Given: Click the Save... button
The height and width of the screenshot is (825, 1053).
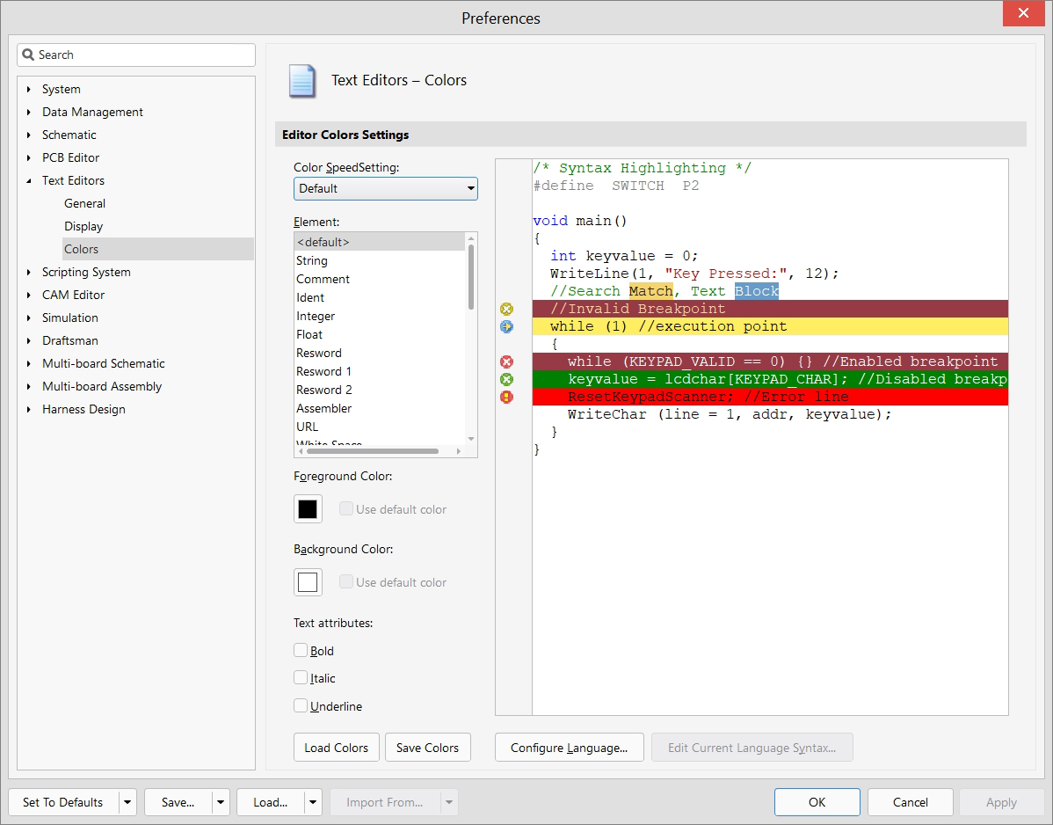Looking at the screenshot, I should pyautogui.click(x=178, y=802).
